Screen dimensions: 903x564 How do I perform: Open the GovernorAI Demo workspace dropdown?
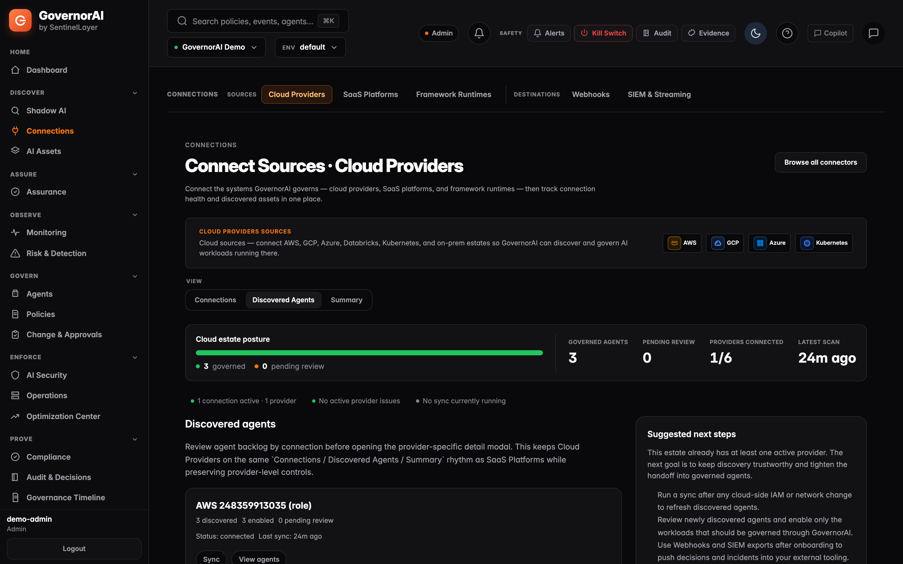pos(216,47)
